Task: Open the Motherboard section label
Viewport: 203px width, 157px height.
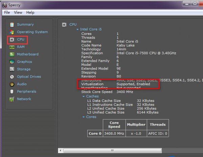Action: coord(28,54)
